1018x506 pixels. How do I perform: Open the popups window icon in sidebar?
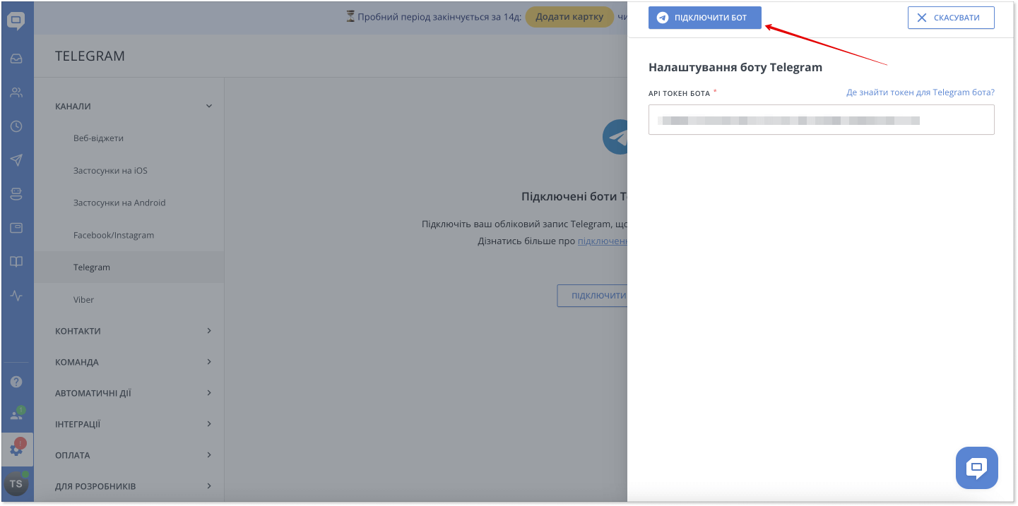coord(16,228)
